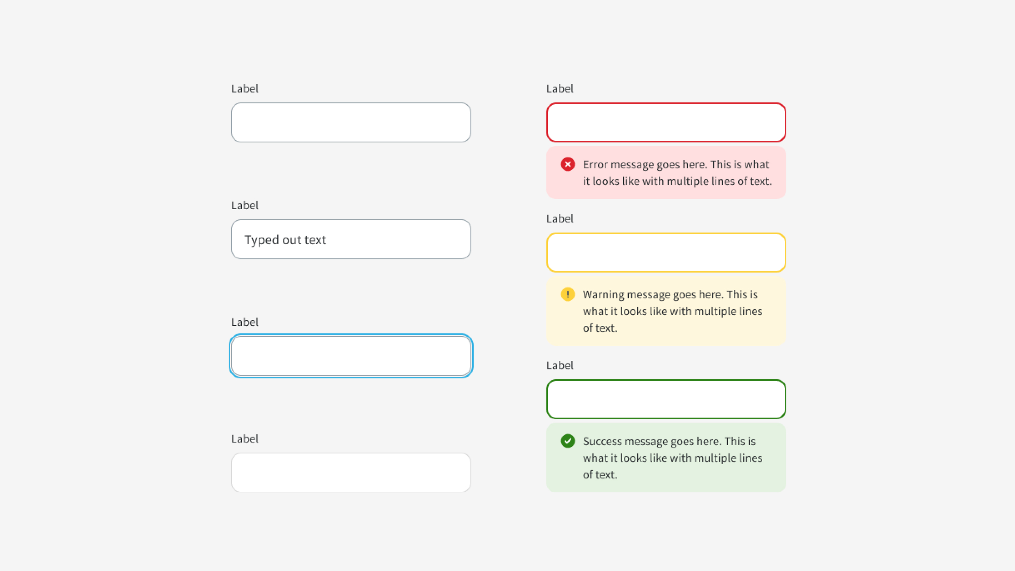Image resolution: width=1015 pixels, height=571 pixels.
Task: Click the Label above the disabled input field
Action: pyautogui.click(x=245, y=438)
